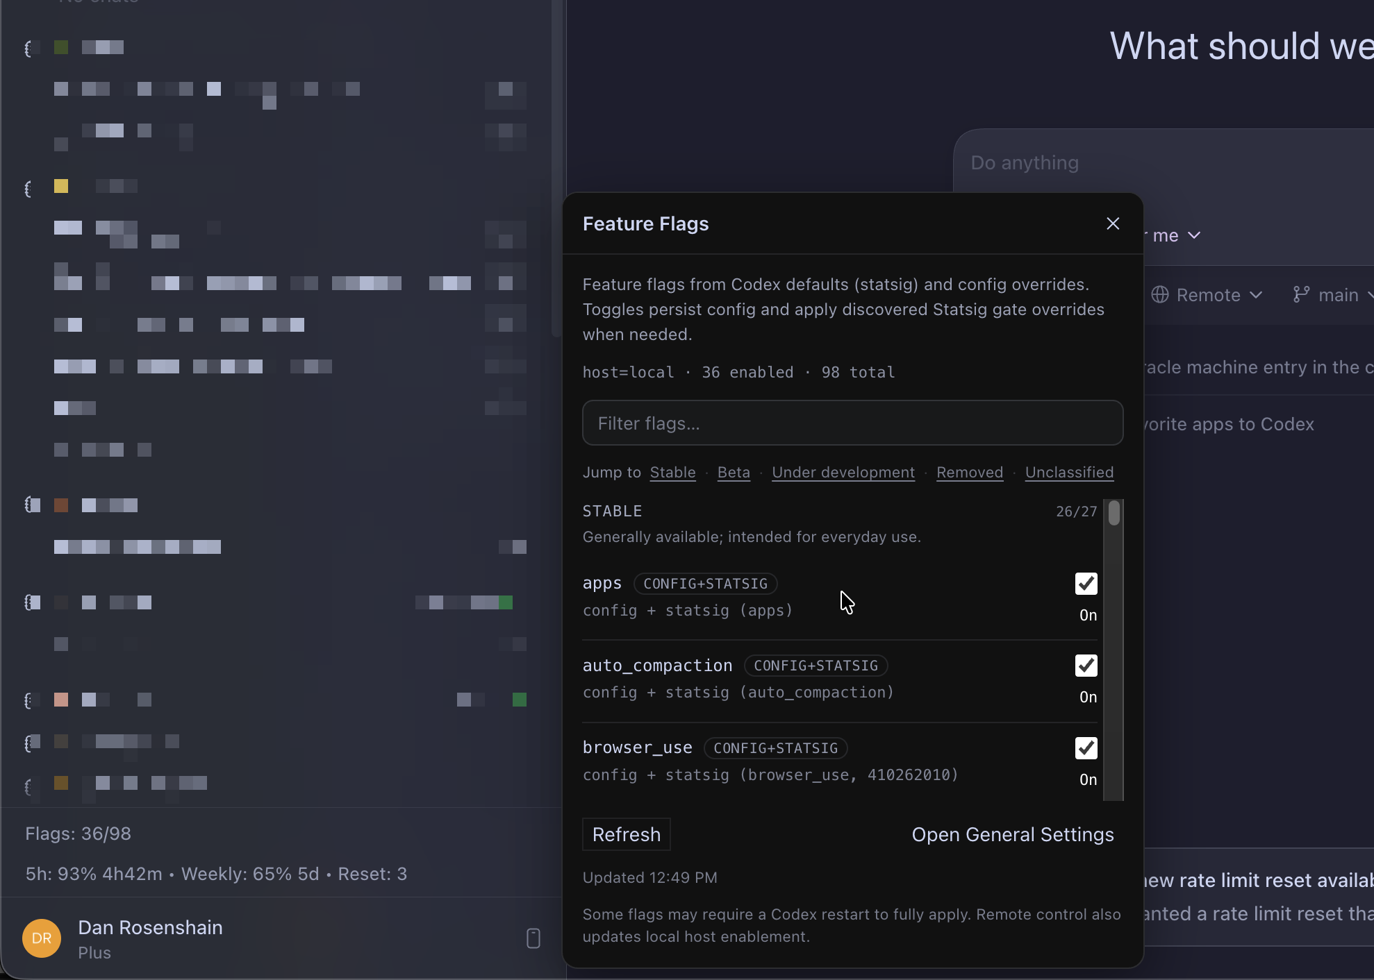Click the 'Updated 12:49 PM' timestamp
1374x980 pixels.
649,877
